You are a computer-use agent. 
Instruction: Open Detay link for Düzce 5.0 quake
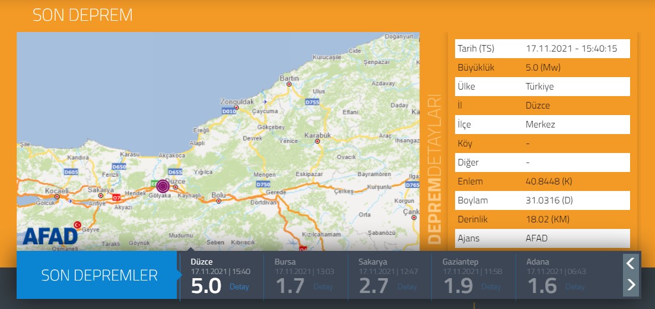pyautogui.click(x=239, y=287)
